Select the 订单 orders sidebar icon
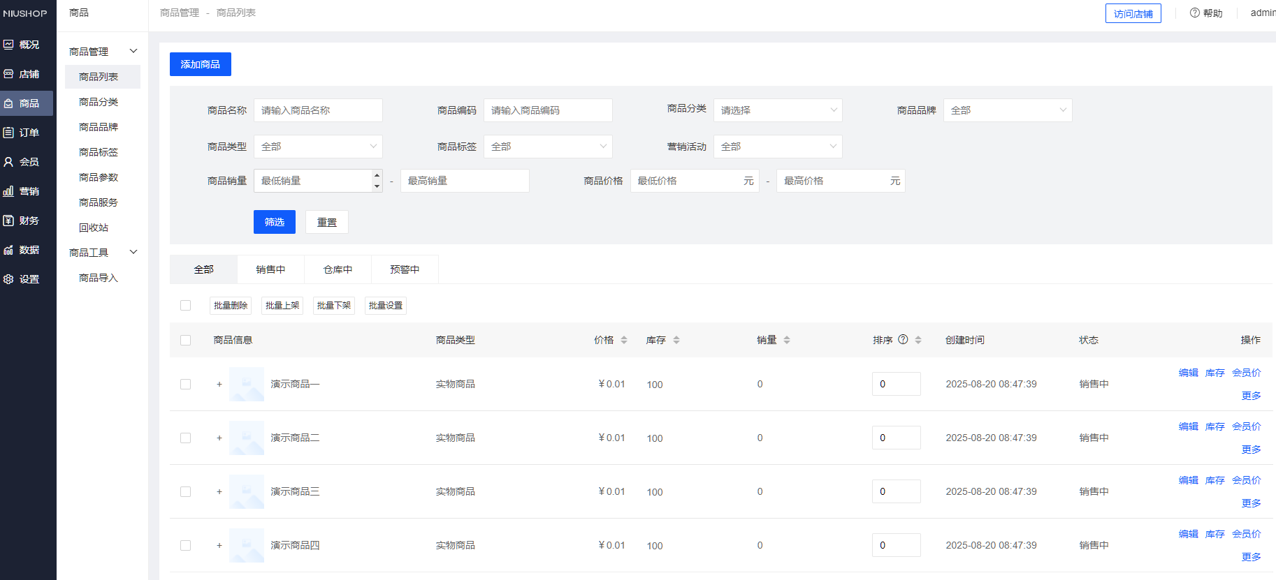 (8, 133)
